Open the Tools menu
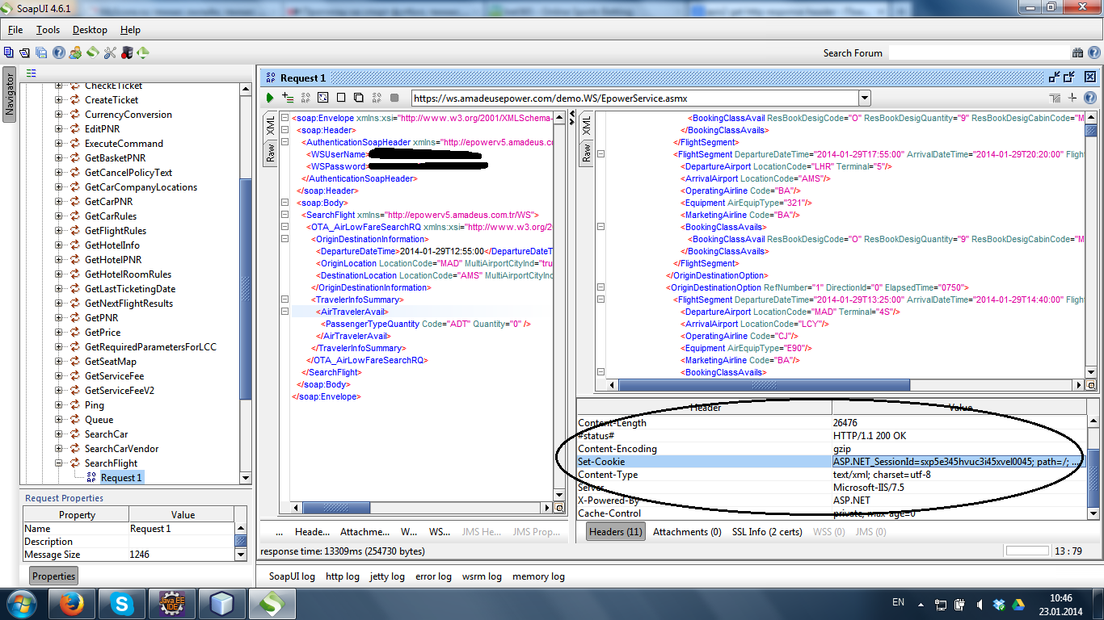1104x620 pixels. click(x=48, y=30)
